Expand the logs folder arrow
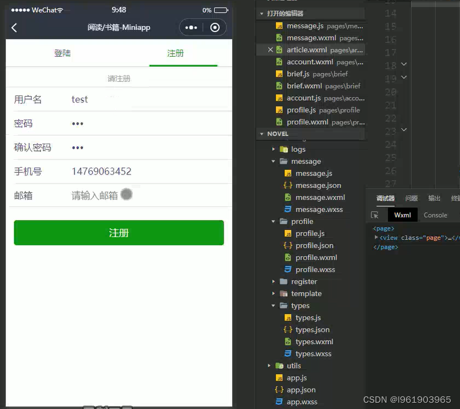 point(273,149)
